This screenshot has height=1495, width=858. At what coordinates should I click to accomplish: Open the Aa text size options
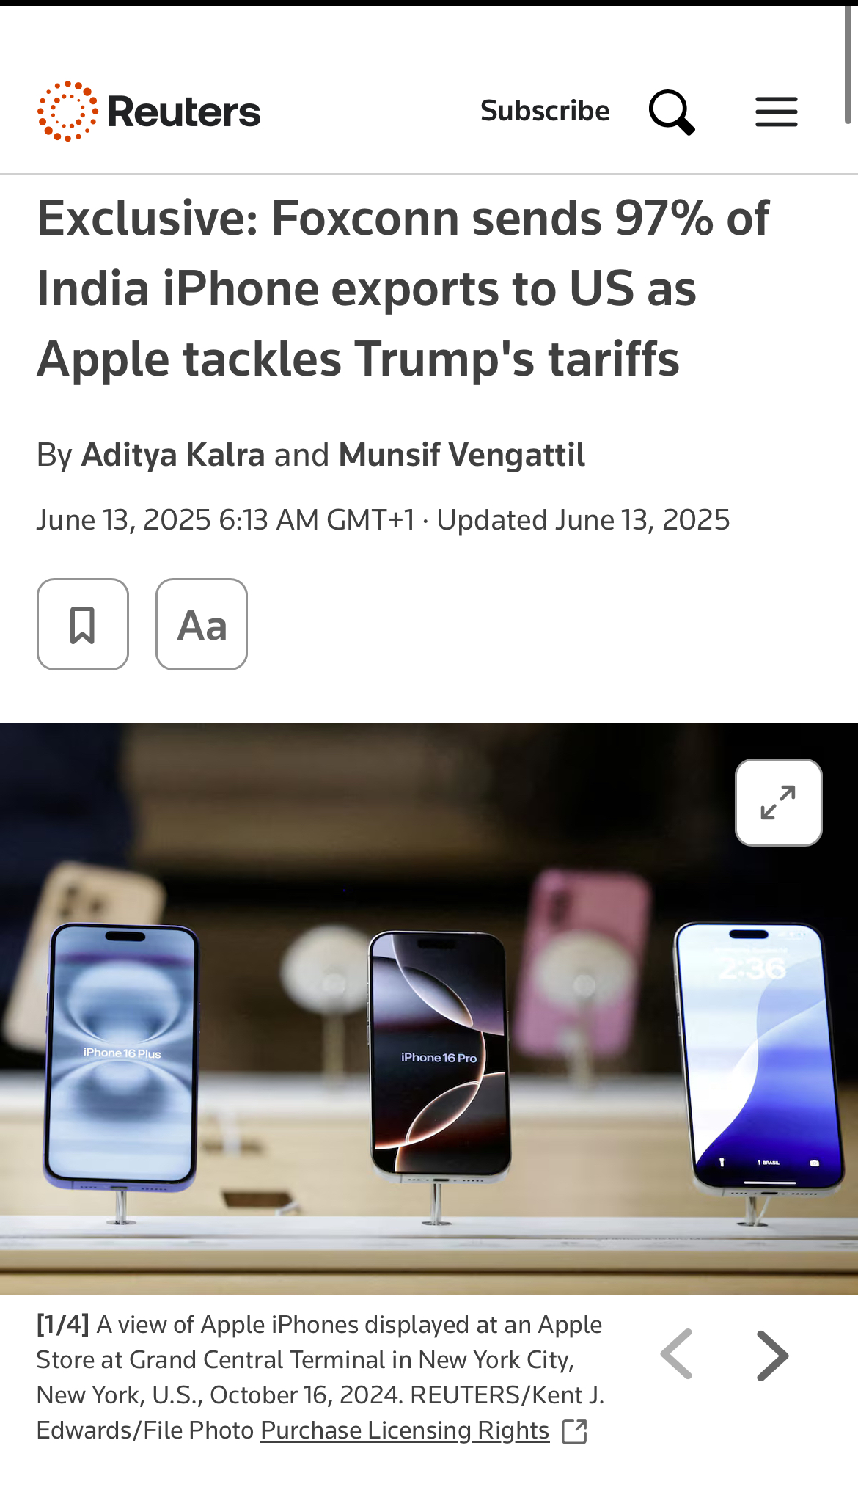pos(202,624)
